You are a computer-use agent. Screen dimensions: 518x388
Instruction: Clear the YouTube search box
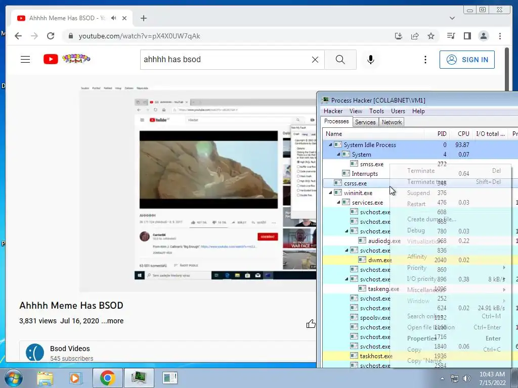click(x=315, y=60)
